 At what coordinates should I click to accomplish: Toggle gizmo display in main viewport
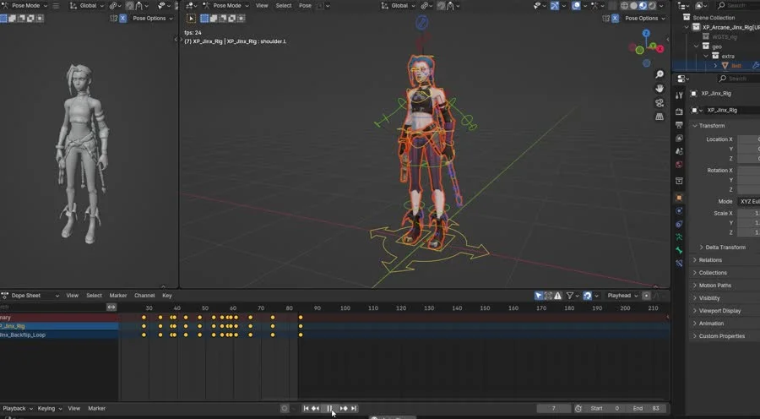pyautogui.click(x=555, y=6)
